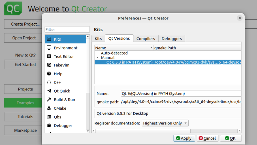Image resolution: width=257 pixels, height=145 pixels.
Task: Select the Debugger category label
Action: pyautogui.click(x=63, y=125)
